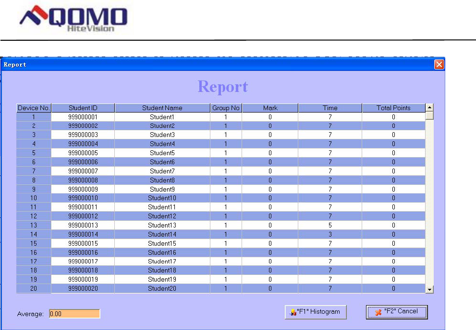476x330 pixels.
Task: Click the table's vertical scrollbar thumb
Action: [x=429, y=115]
